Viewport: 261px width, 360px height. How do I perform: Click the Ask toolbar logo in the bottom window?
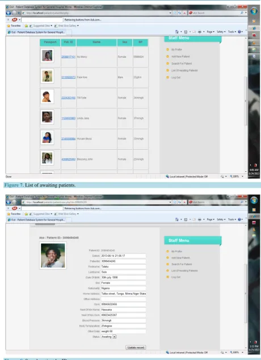pyautogui.click(x=15, y=209)
